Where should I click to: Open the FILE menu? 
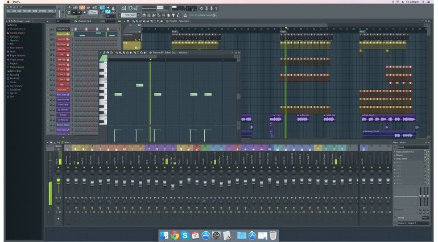pos(9,11)
